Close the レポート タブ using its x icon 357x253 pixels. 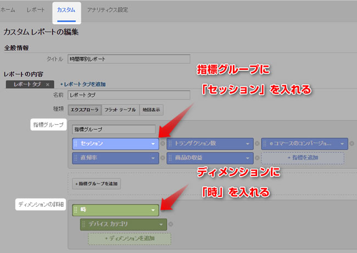click(x=48, y=84)
